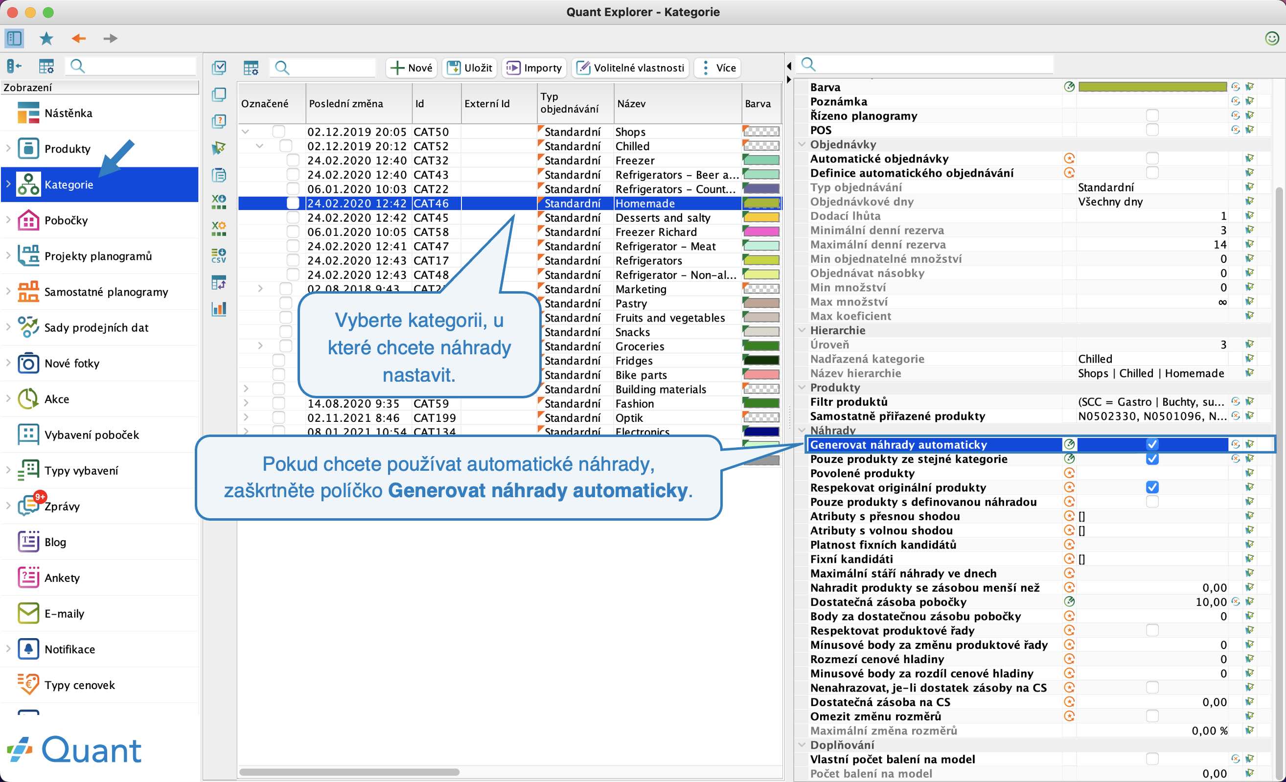This screenshot has width=1286, height=782.
Task: Click the category table horizontal scrollbar
Action: pyautogui.click(x=349, y=772)
